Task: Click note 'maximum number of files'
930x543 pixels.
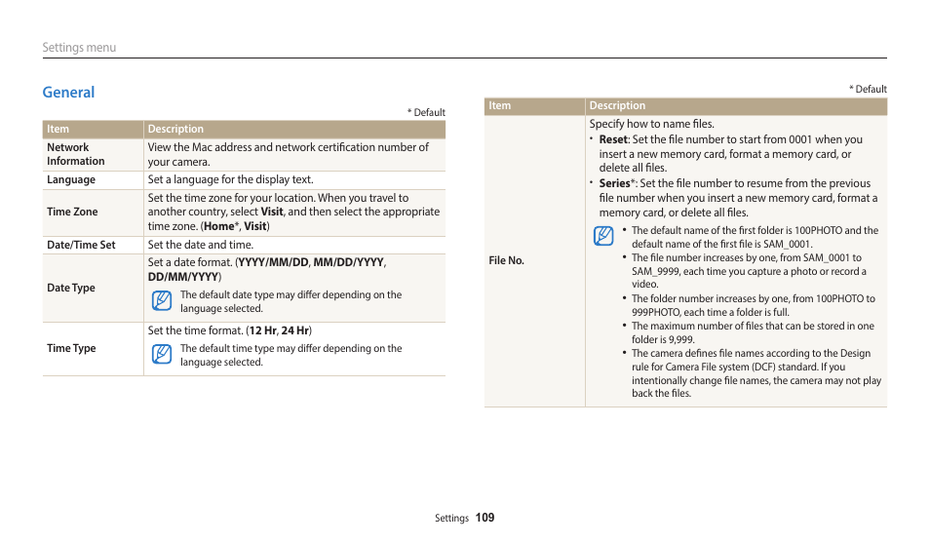Action: click(x=753, y=332)
